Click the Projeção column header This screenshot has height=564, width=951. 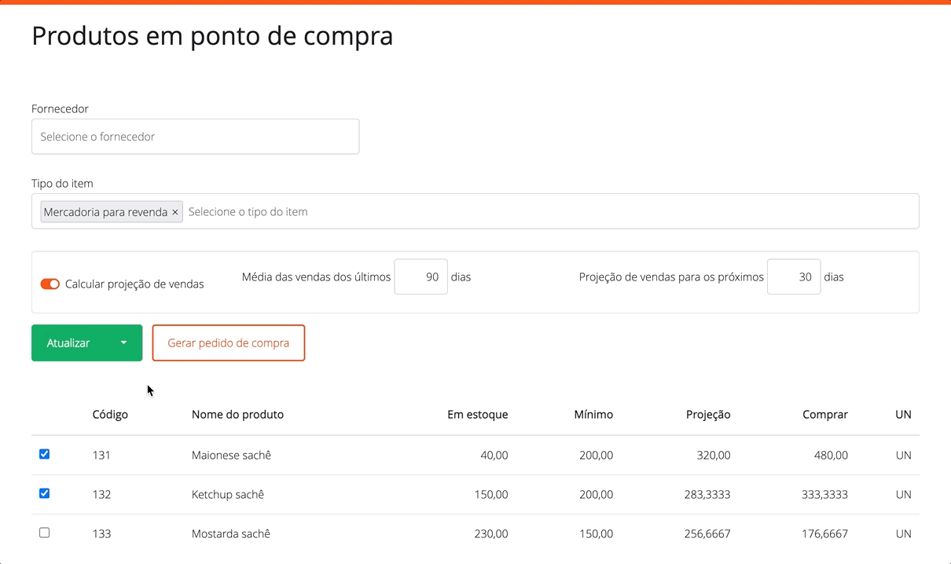pyautogui.click(x=707, y=415)
